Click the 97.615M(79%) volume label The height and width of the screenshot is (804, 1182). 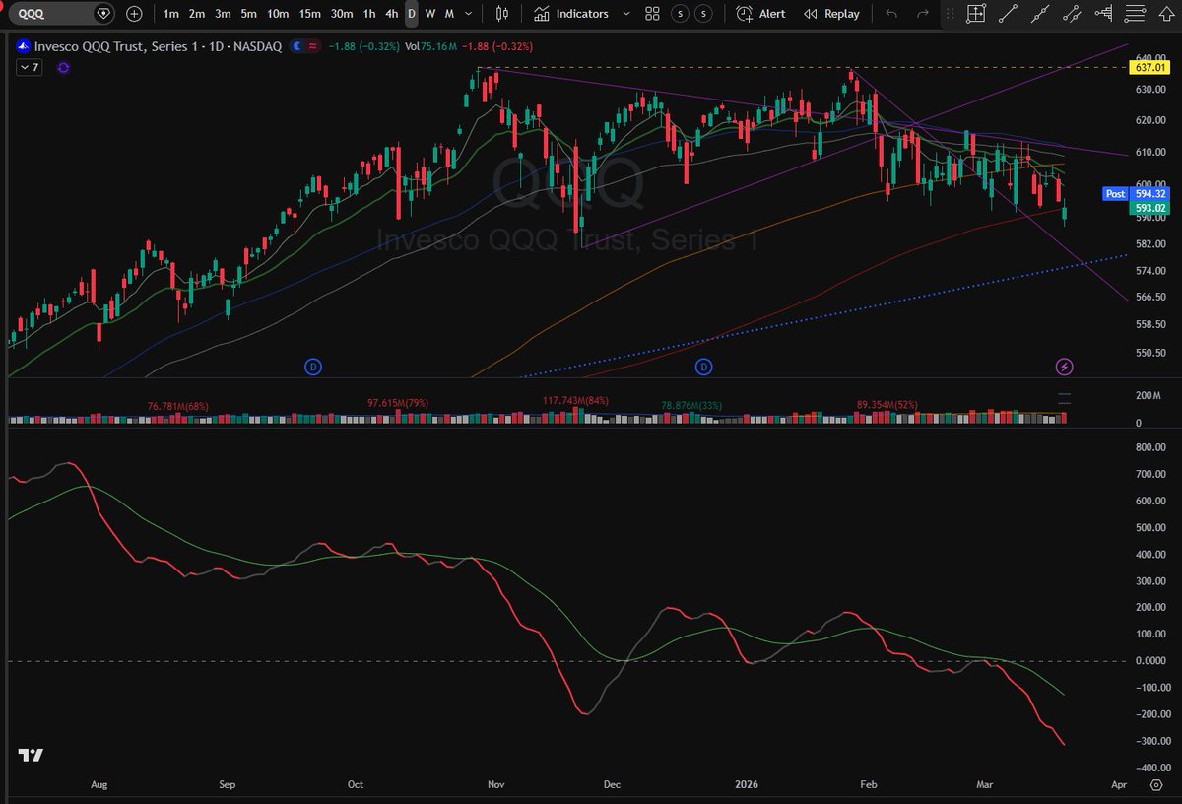pos(398,403)
